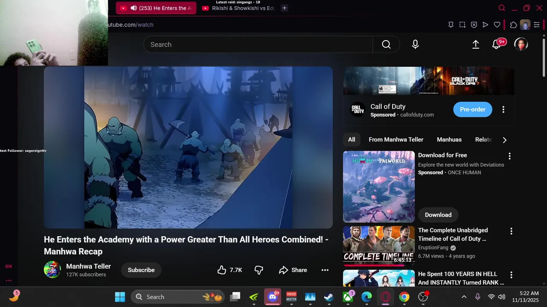Take a snapshot with the browser capture icon
Viewport: 547px width, 307px height.
(462, 25)
